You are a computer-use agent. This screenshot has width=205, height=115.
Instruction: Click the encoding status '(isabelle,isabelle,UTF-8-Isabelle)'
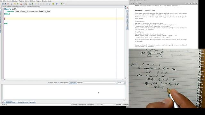pyautogui.click(x=83, y=104)
